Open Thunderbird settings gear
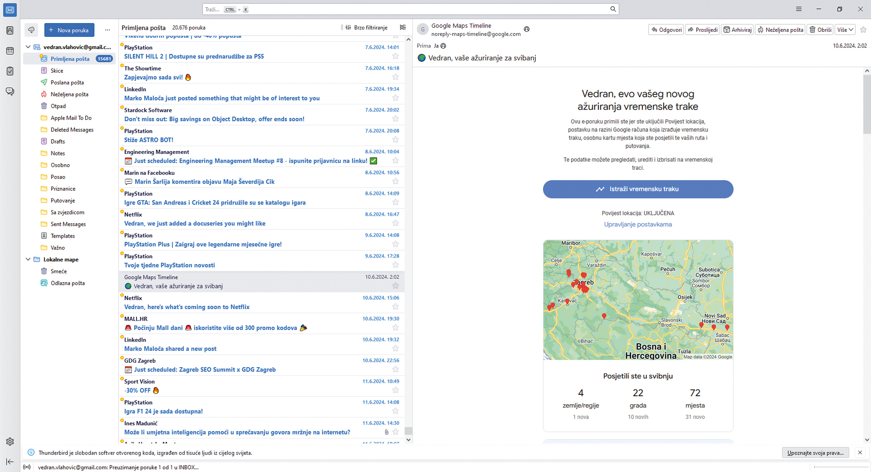 coord(10,442)
